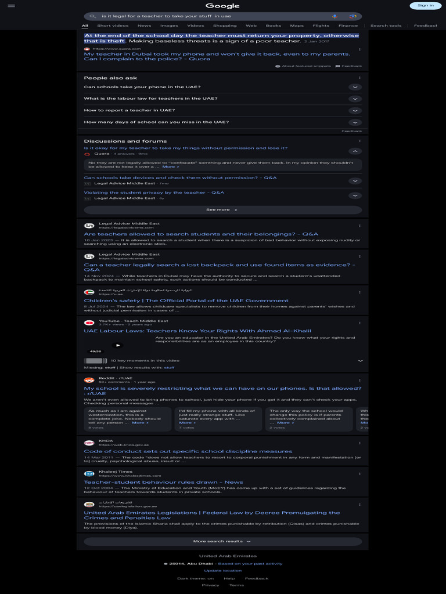Collapse the Quora discussion about teacher taking things
This screenshot has height=594, width=446.
pos(355,151)
